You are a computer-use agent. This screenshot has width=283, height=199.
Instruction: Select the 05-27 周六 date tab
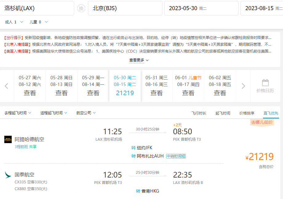(x=30, y=86)
